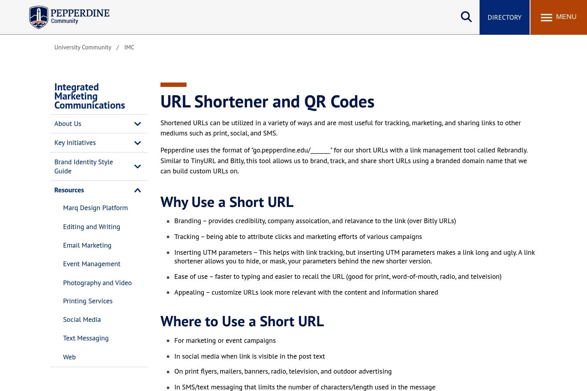Open the Key Initiatives menu item
The height and width of the screenshot is (391, 587).
click(75, 143)
